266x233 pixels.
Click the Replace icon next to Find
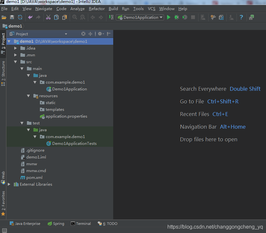tap(83, 17)
